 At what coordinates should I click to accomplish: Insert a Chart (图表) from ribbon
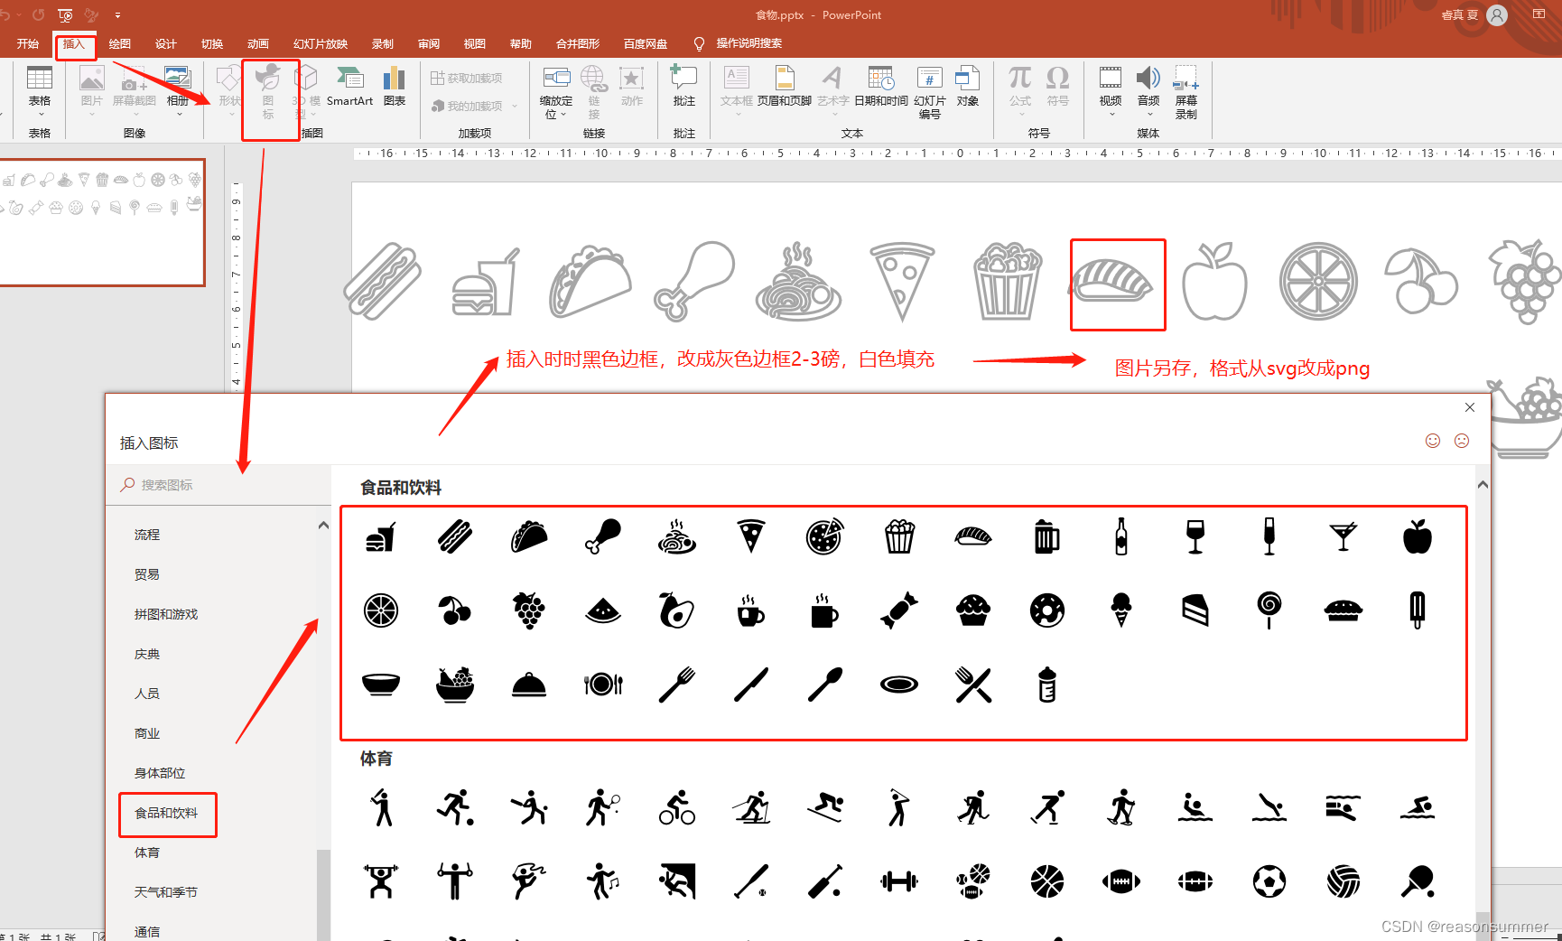[x=395, y=87]
